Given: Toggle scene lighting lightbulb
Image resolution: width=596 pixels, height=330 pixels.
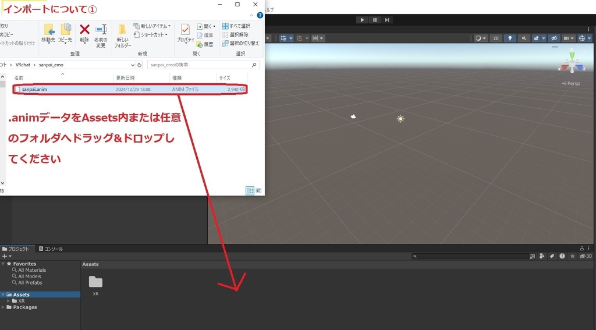Looking at the screenshot, I should tap(510, 38).
